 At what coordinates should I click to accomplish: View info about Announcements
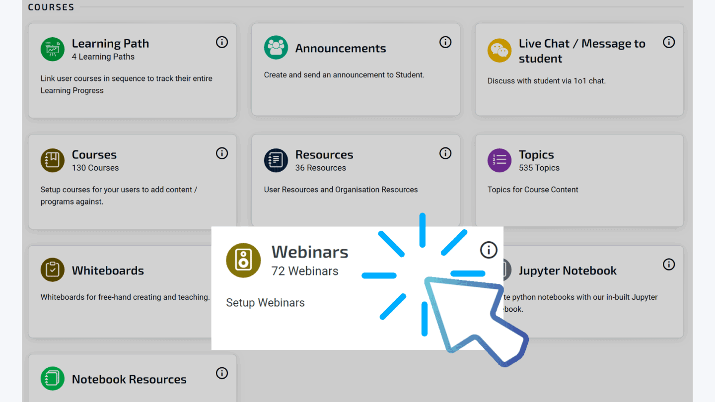tap(445, 42)
